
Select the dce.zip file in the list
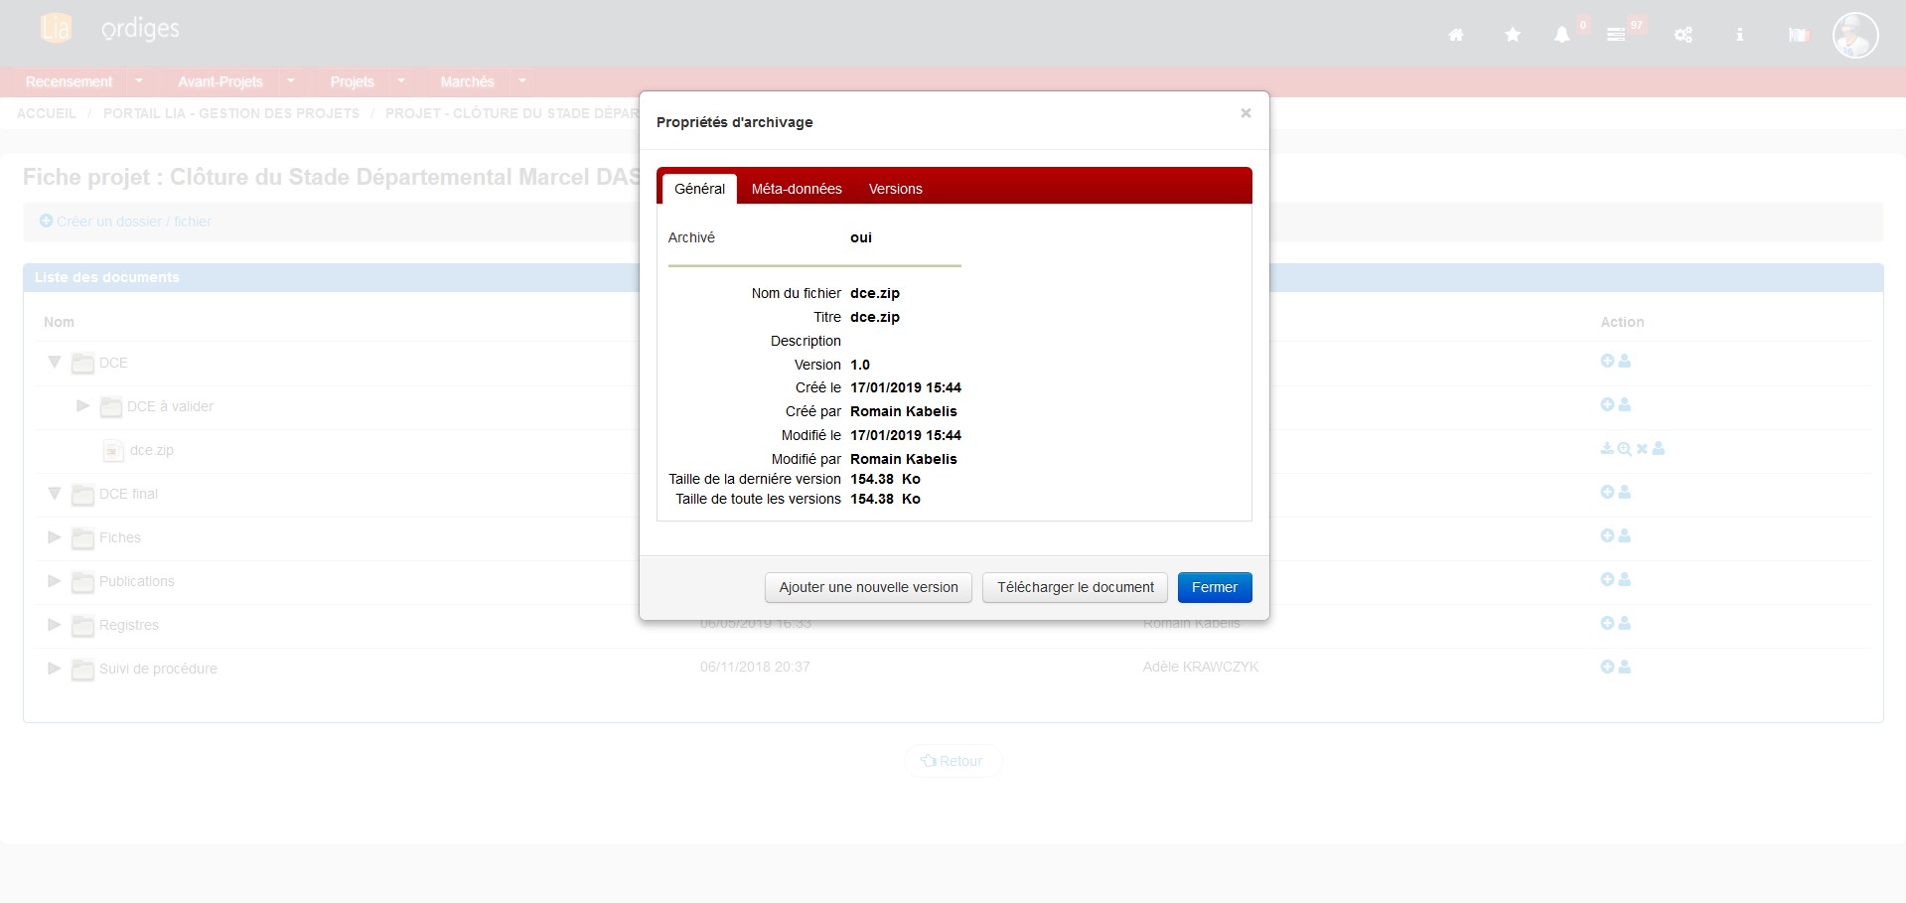(152, 450)
